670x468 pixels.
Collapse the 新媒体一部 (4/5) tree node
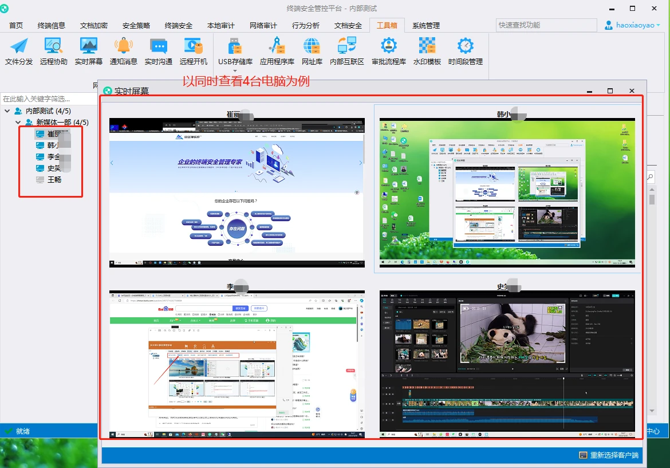tap(18, 122)
